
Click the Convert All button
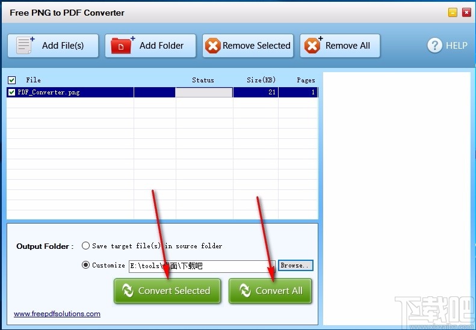(x=270, y=291)
